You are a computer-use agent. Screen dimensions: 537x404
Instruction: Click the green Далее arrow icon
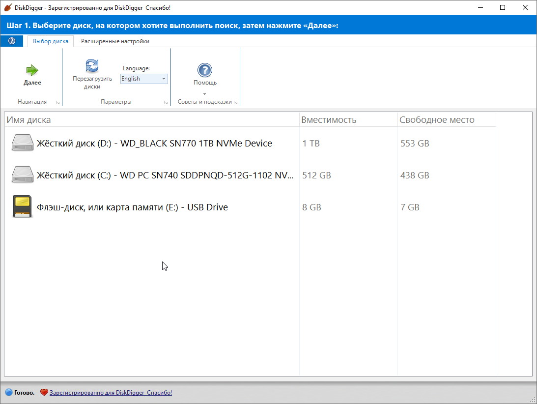(x=32, y=70)
